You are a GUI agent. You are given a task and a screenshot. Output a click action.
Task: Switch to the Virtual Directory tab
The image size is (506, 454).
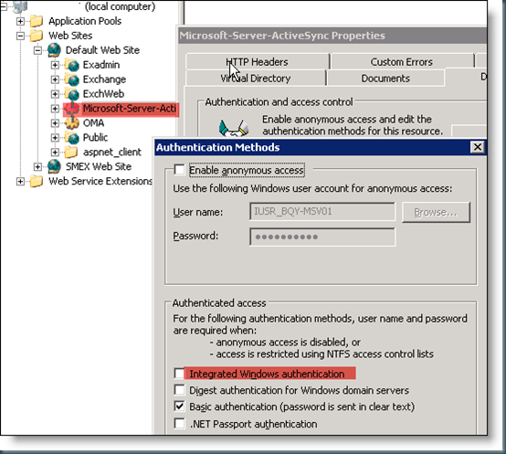coord(256,79)
